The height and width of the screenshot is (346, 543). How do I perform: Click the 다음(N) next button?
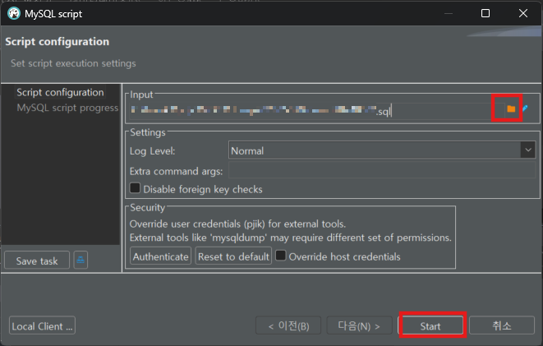pos(359,325)
